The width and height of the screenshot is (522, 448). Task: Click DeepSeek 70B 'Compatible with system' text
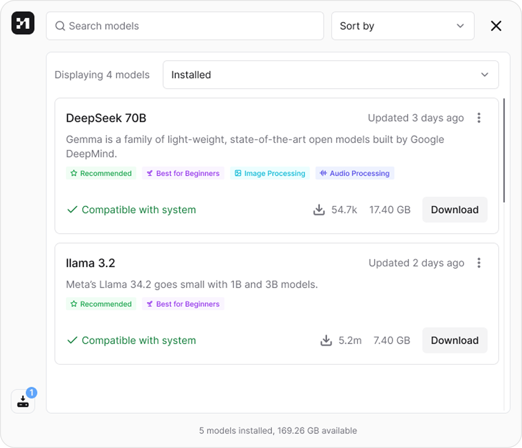[x=139, y=210]
